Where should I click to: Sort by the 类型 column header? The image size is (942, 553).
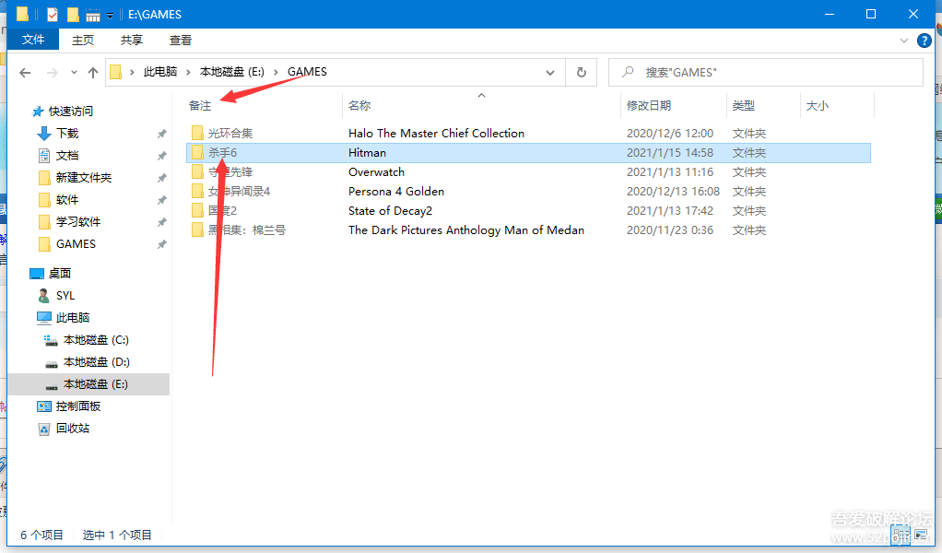(743, 106)
